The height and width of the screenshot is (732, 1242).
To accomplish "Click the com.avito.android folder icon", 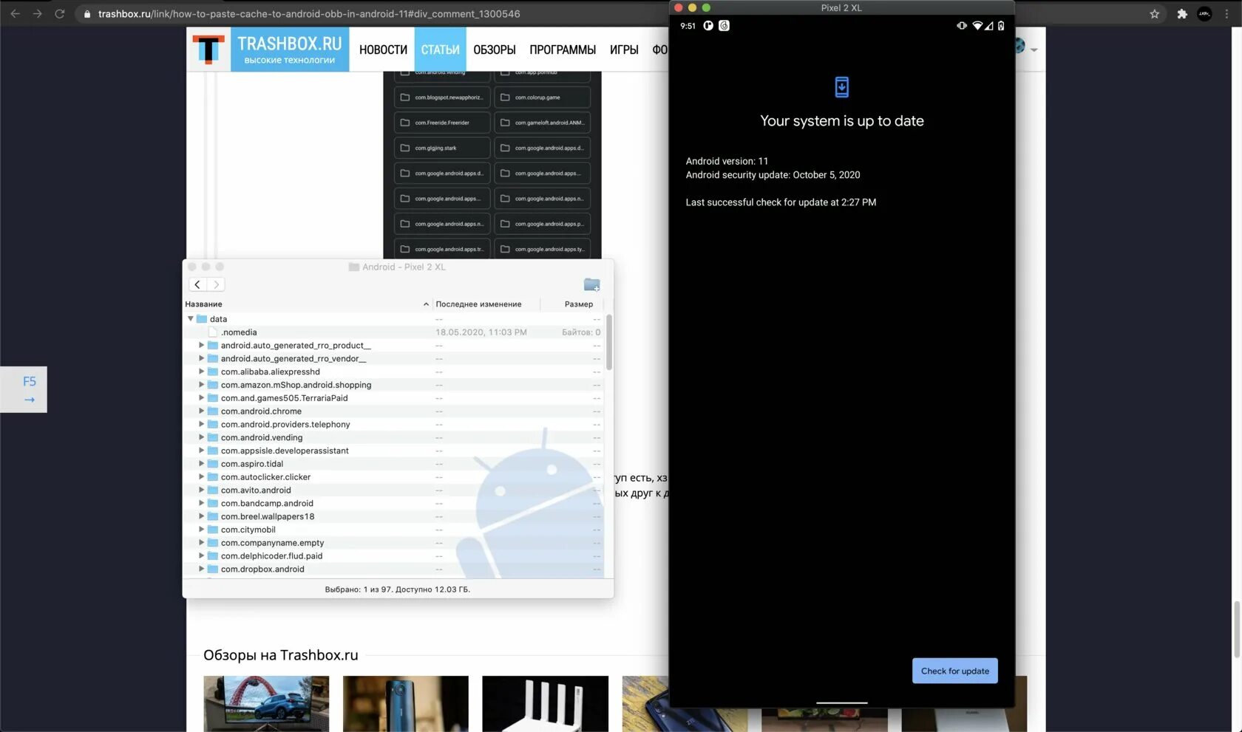I will [x=213, y=490].
